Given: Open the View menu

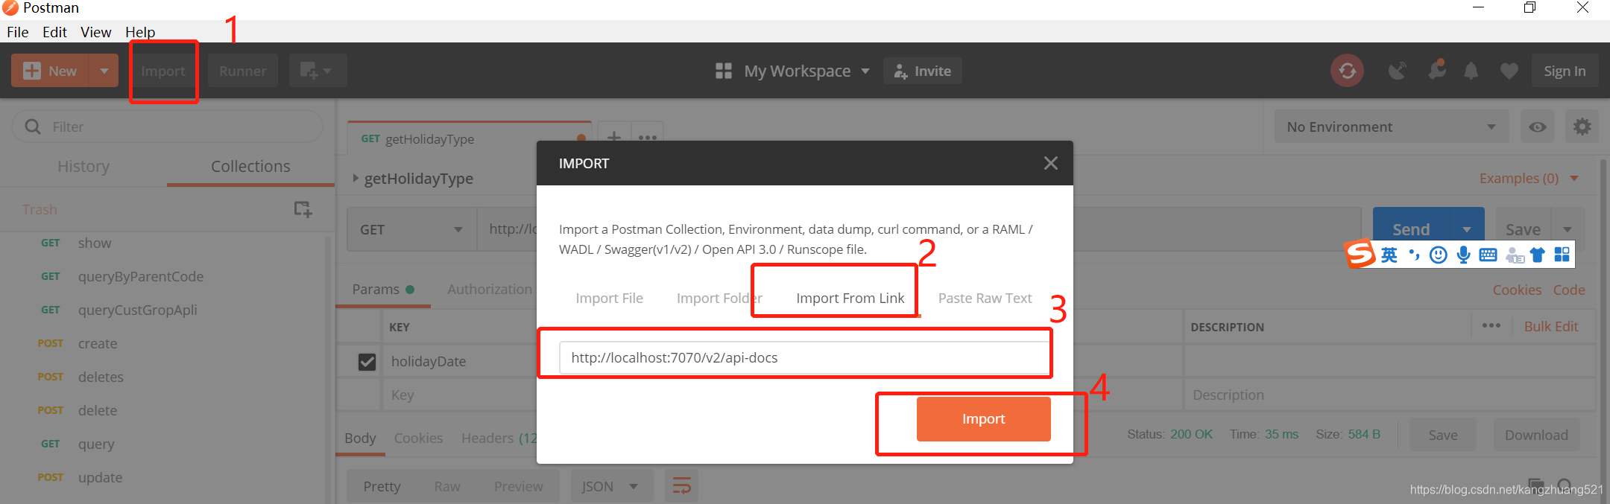Looking at the screenshot, I should [95, 32].
